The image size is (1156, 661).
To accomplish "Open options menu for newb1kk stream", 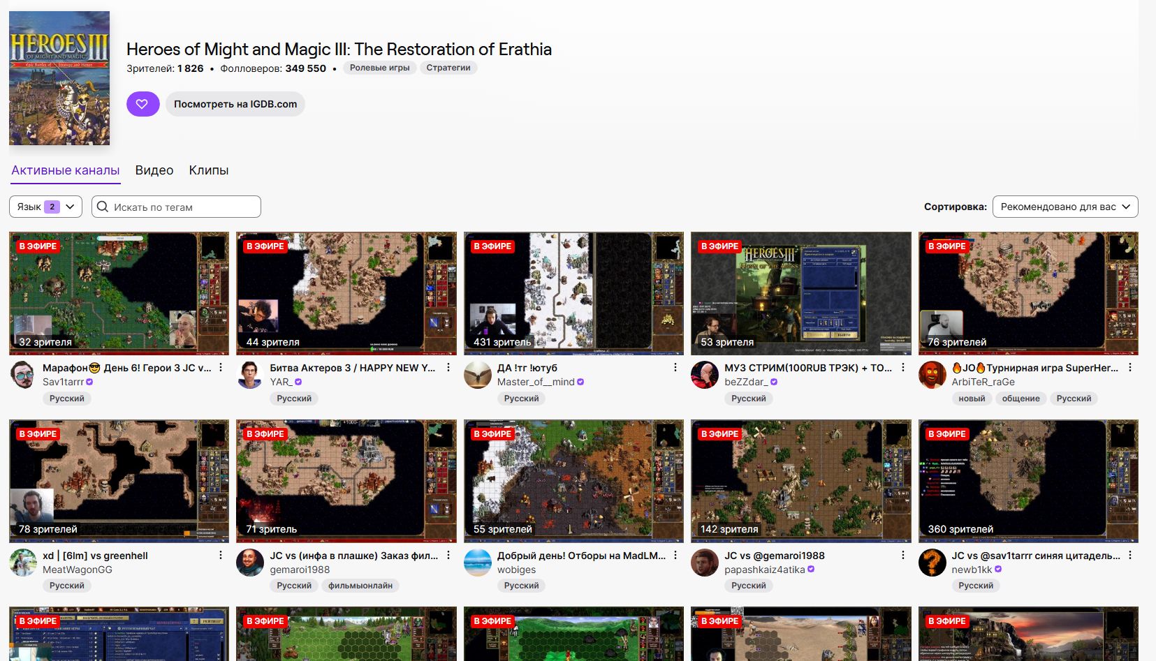I will [1130, 555].
